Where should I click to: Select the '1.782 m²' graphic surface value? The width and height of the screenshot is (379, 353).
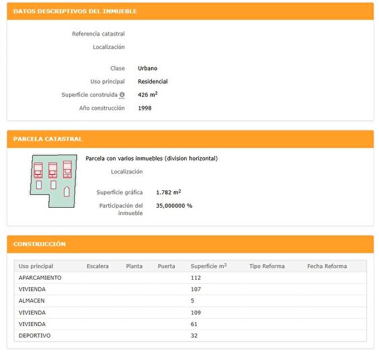(169, 192)
